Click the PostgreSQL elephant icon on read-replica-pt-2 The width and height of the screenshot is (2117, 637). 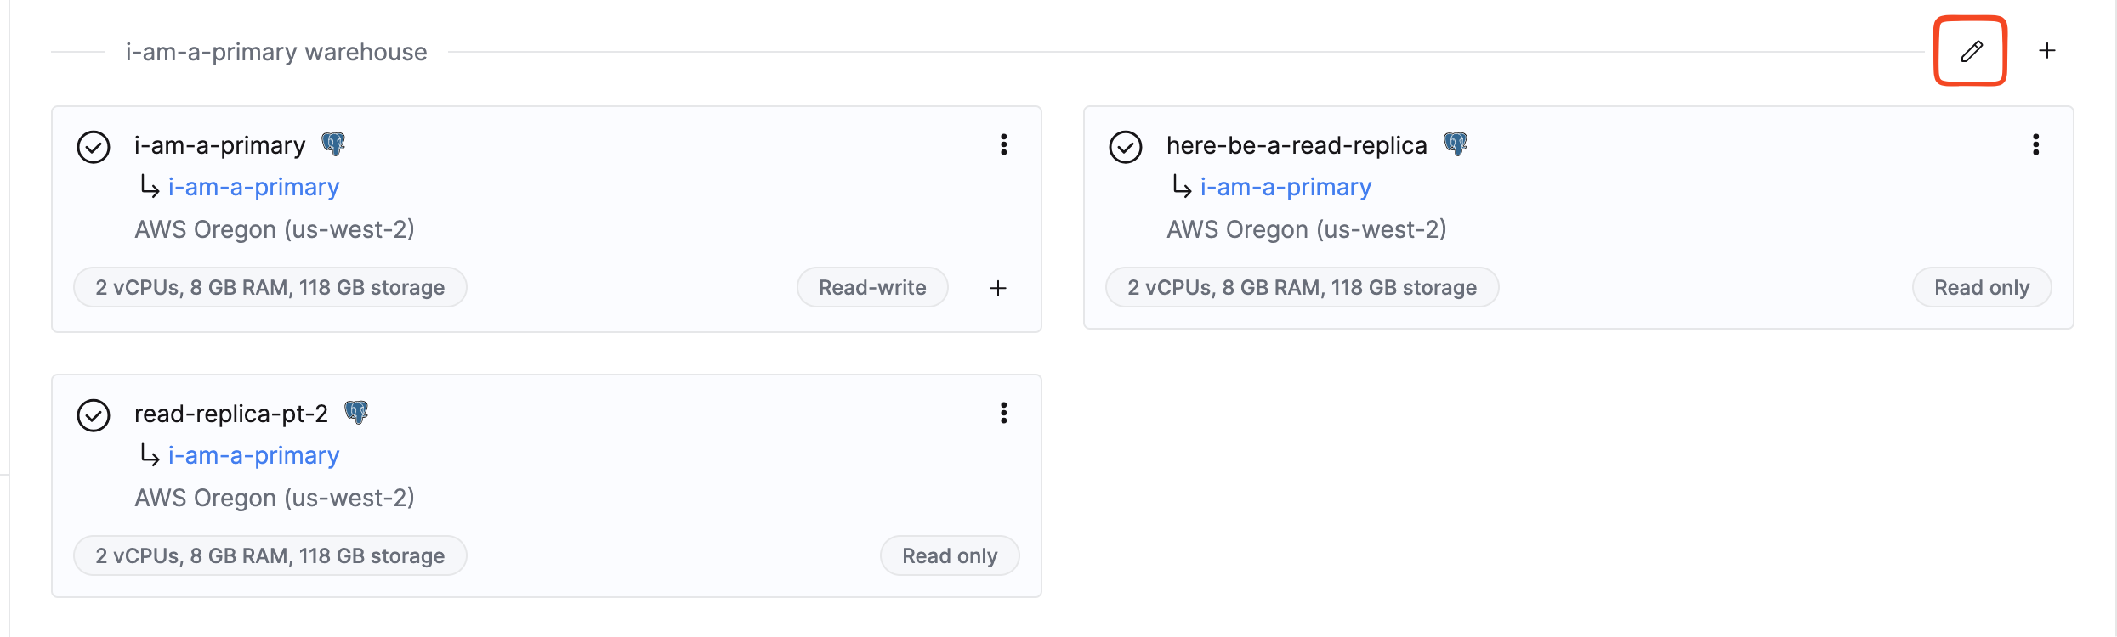coord(356,413)
